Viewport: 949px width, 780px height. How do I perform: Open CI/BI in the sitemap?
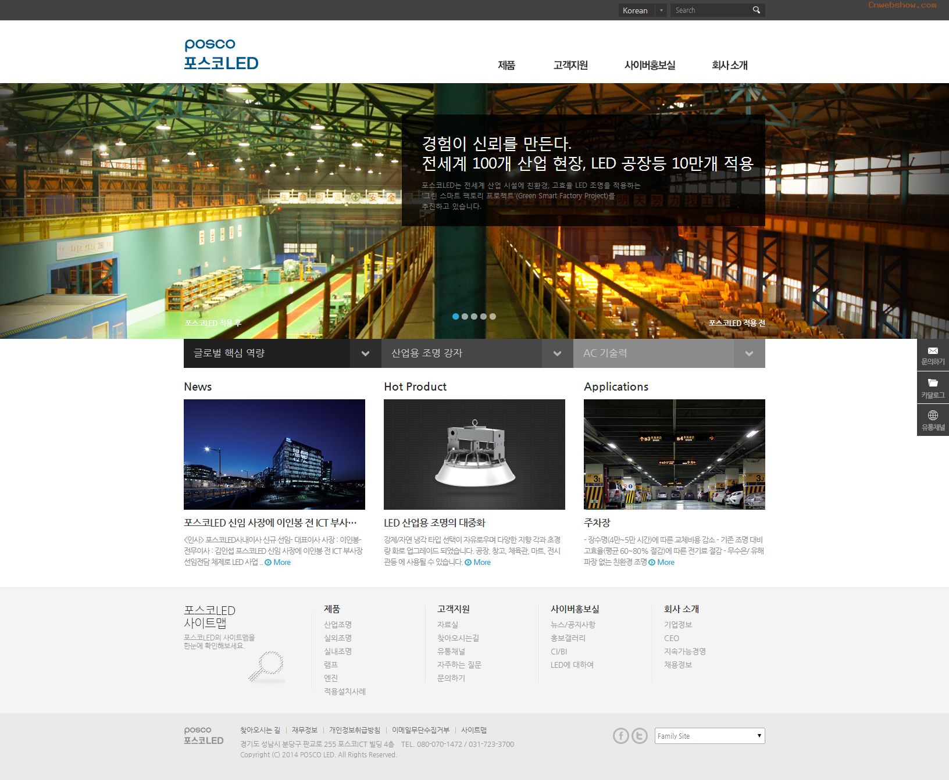tap(559, 652)
